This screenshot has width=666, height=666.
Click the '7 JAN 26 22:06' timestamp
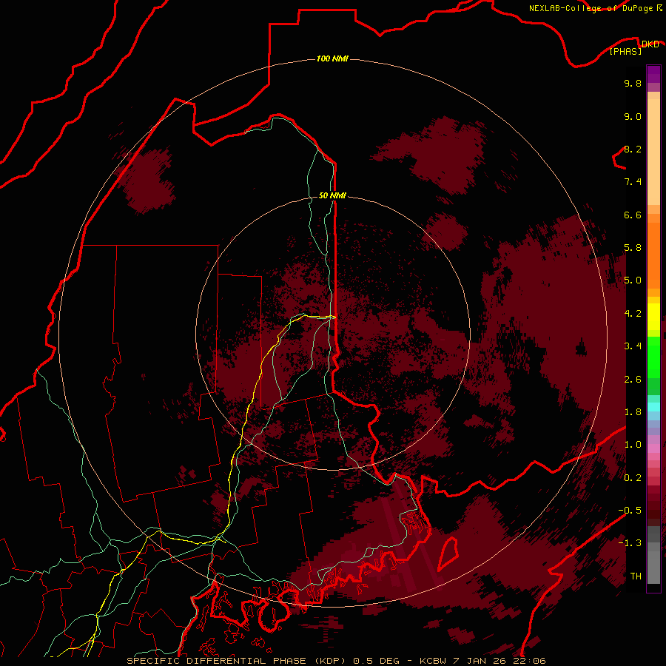pos(500,661)
